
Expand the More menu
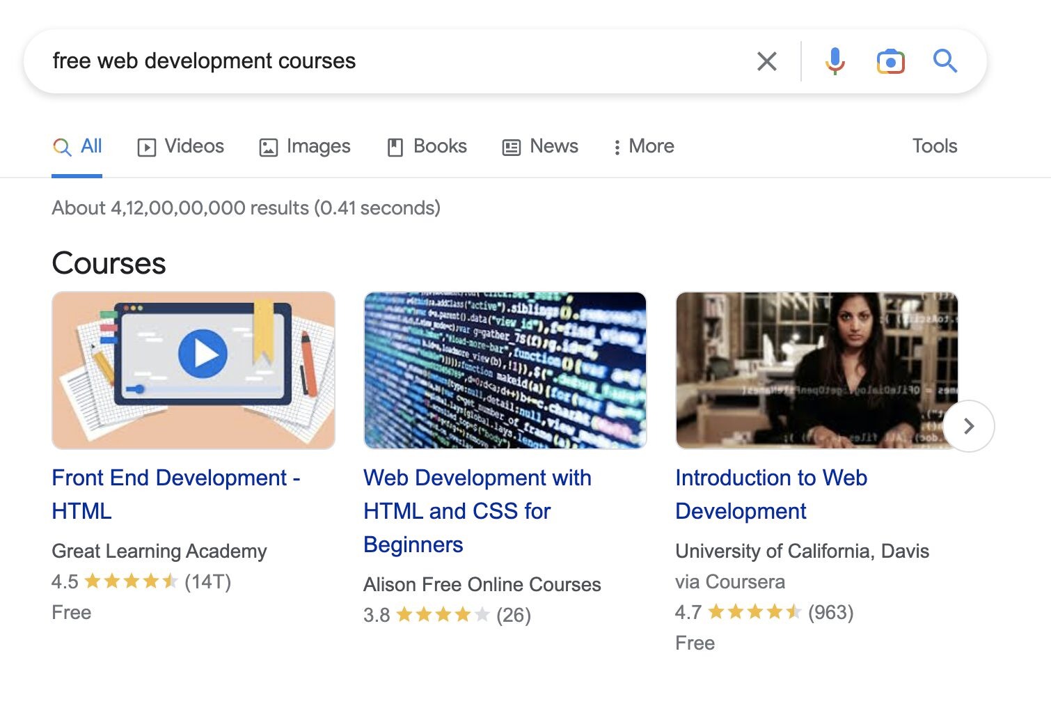(x=643, y=146)
